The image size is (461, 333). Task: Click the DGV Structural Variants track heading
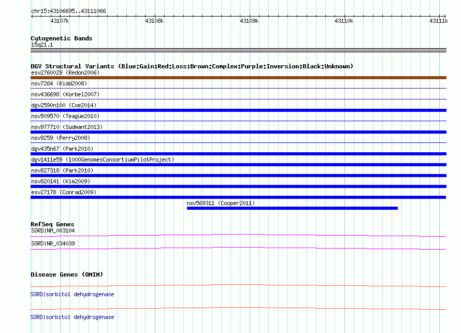pos(192,66)
